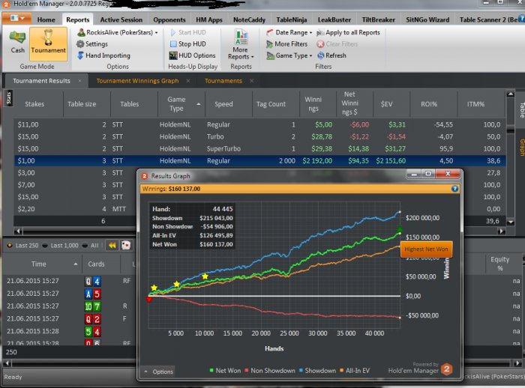Select the All hands option

(91, 245)
